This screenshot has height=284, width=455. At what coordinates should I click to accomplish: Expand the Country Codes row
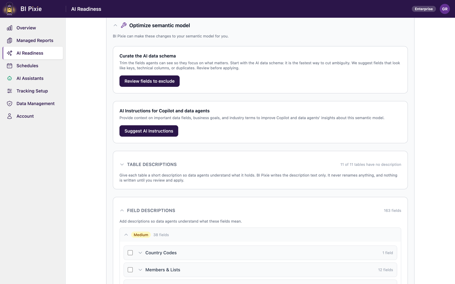[x=140, y=253]
